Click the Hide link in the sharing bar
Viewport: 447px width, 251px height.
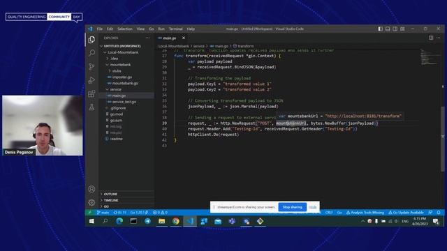[x=313, y=207]
